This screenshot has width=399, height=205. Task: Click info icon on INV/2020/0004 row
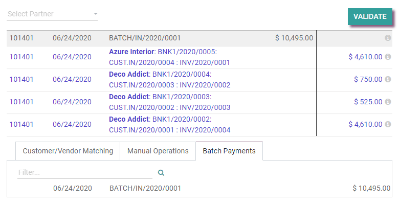[x=388, y=124]
